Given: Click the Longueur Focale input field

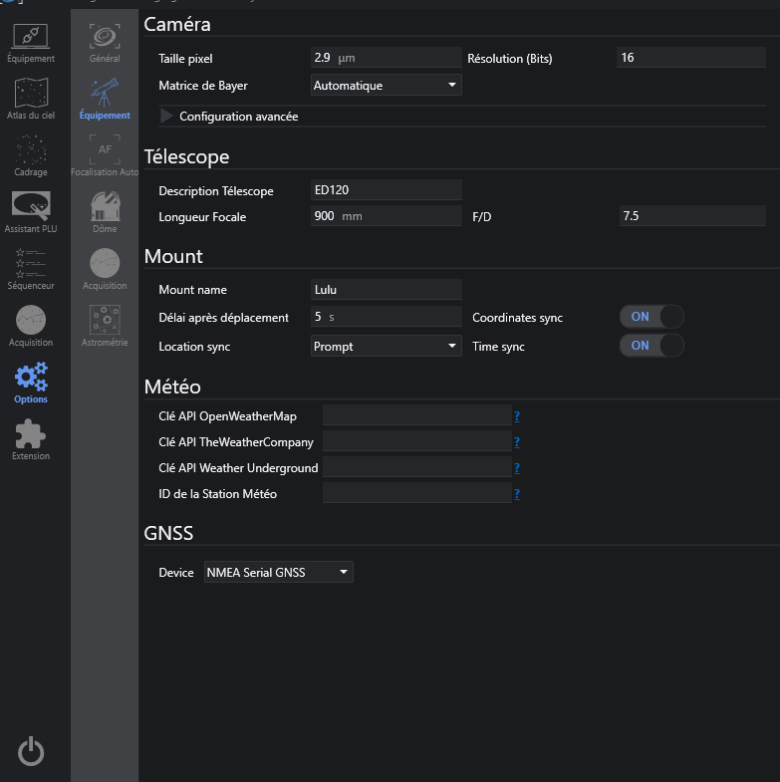Looking at the screenshot, I should click(386, 216).
